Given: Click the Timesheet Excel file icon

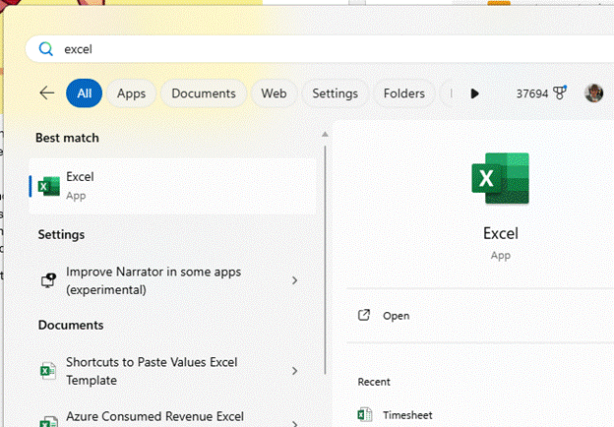Looking at the screenshot, I should 364,414.
